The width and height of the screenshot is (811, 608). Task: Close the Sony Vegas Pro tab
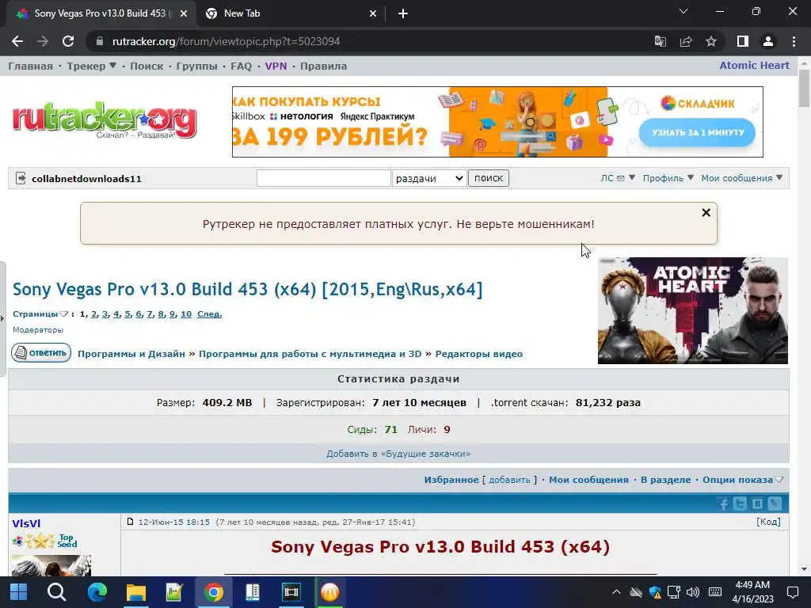(x=184, y=13)
